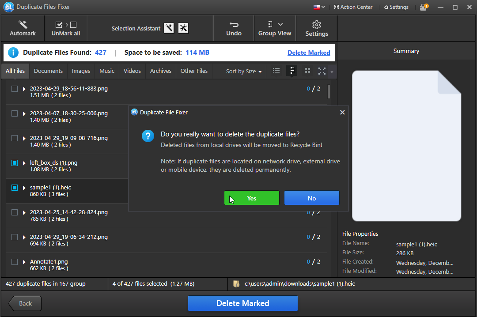
Task: Check the left_box_ds (1).png checkbox
Action: [x=14, y=163]
